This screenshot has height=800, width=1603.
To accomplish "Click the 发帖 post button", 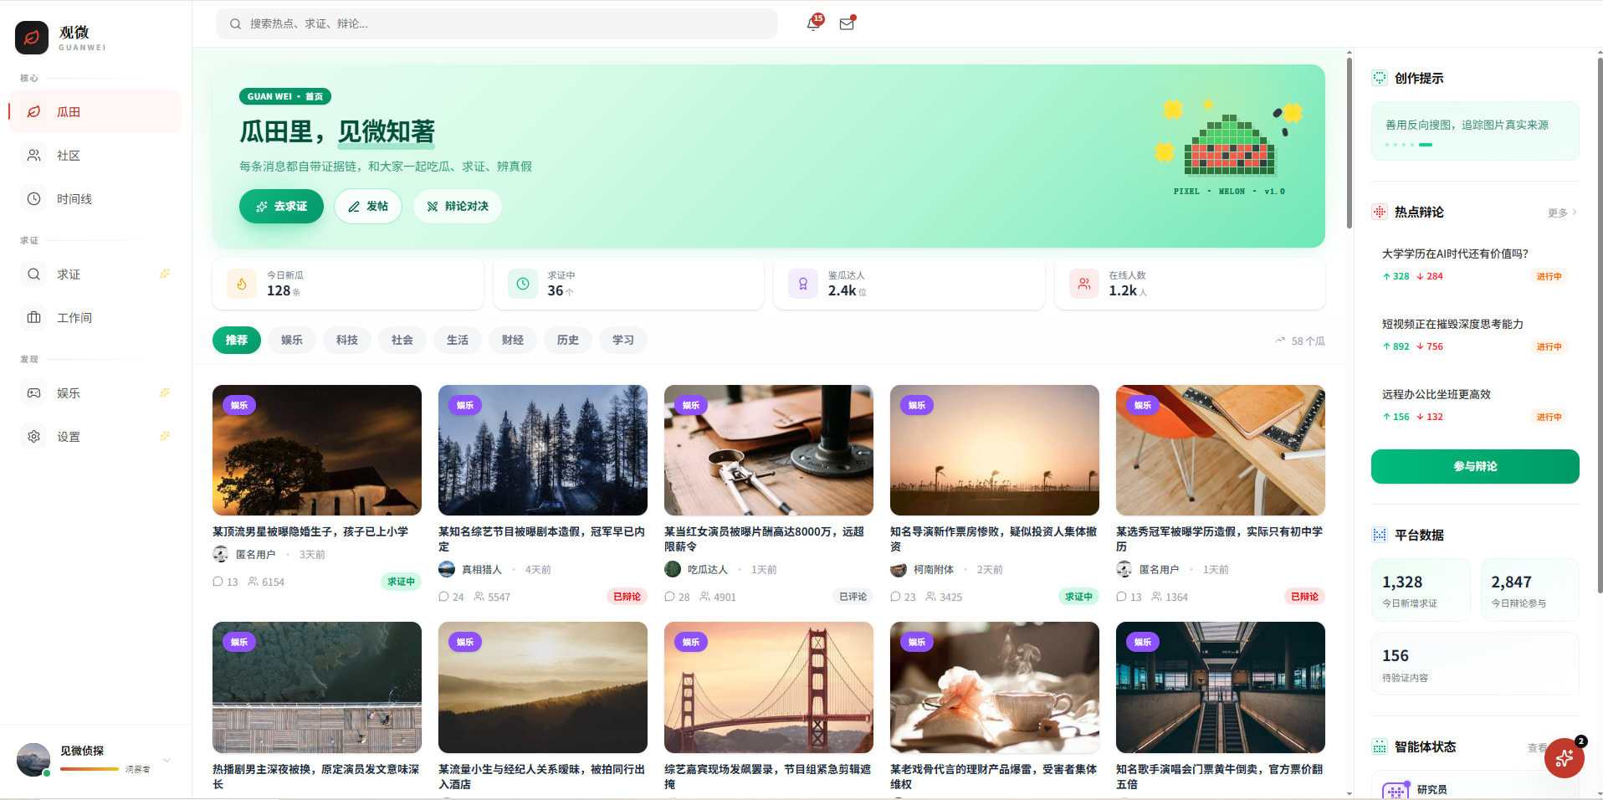I will click(x=368, y=206).
